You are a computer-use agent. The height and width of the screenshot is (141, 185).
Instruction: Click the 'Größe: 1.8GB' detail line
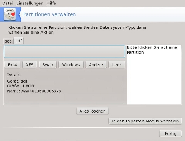[20, 86]
